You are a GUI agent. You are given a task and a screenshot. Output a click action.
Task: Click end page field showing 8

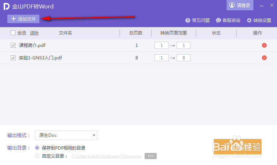pyautogui.click(x=184, y=58)
